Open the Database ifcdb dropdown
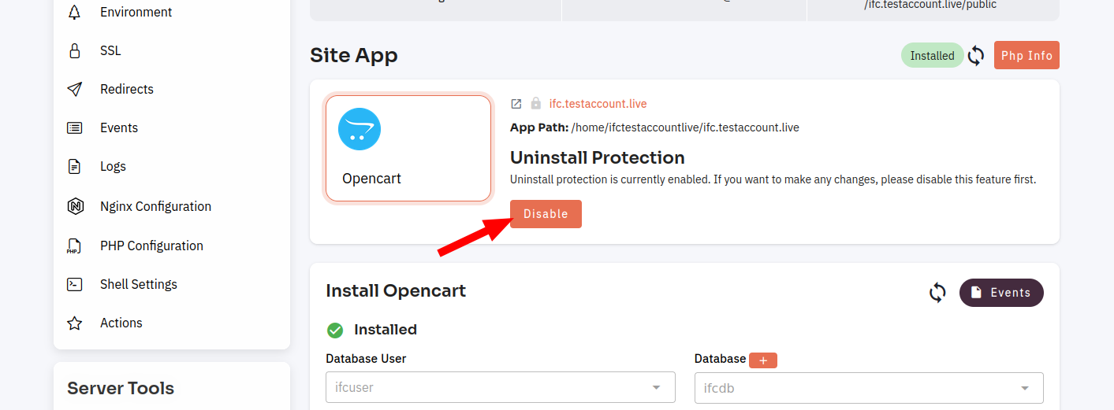Viewport: 1114px width, 410px height. tap(869, 388)
